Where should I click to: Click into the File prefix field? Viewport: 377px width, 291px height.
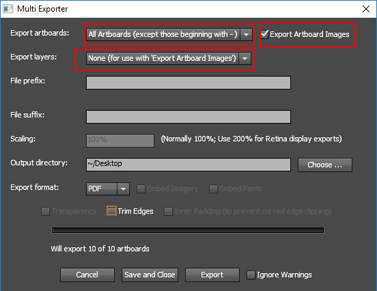tap(188, 83)
